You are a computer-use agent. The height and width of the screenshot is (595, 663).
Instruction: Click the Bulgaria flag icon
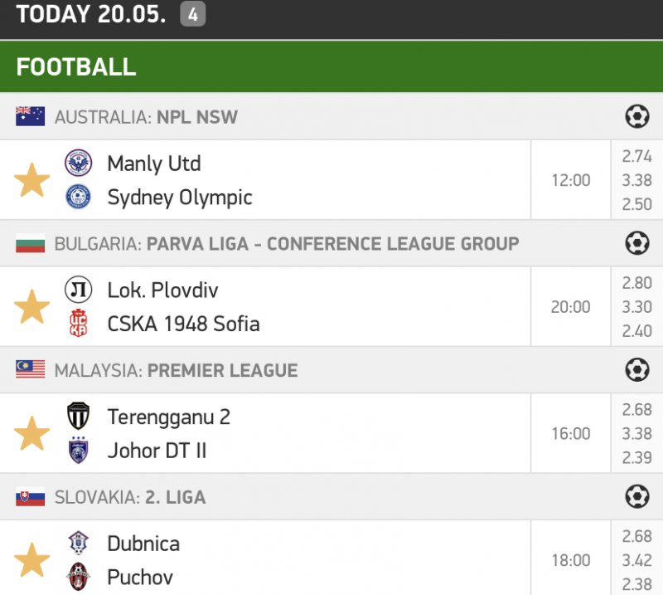(30, 244)
